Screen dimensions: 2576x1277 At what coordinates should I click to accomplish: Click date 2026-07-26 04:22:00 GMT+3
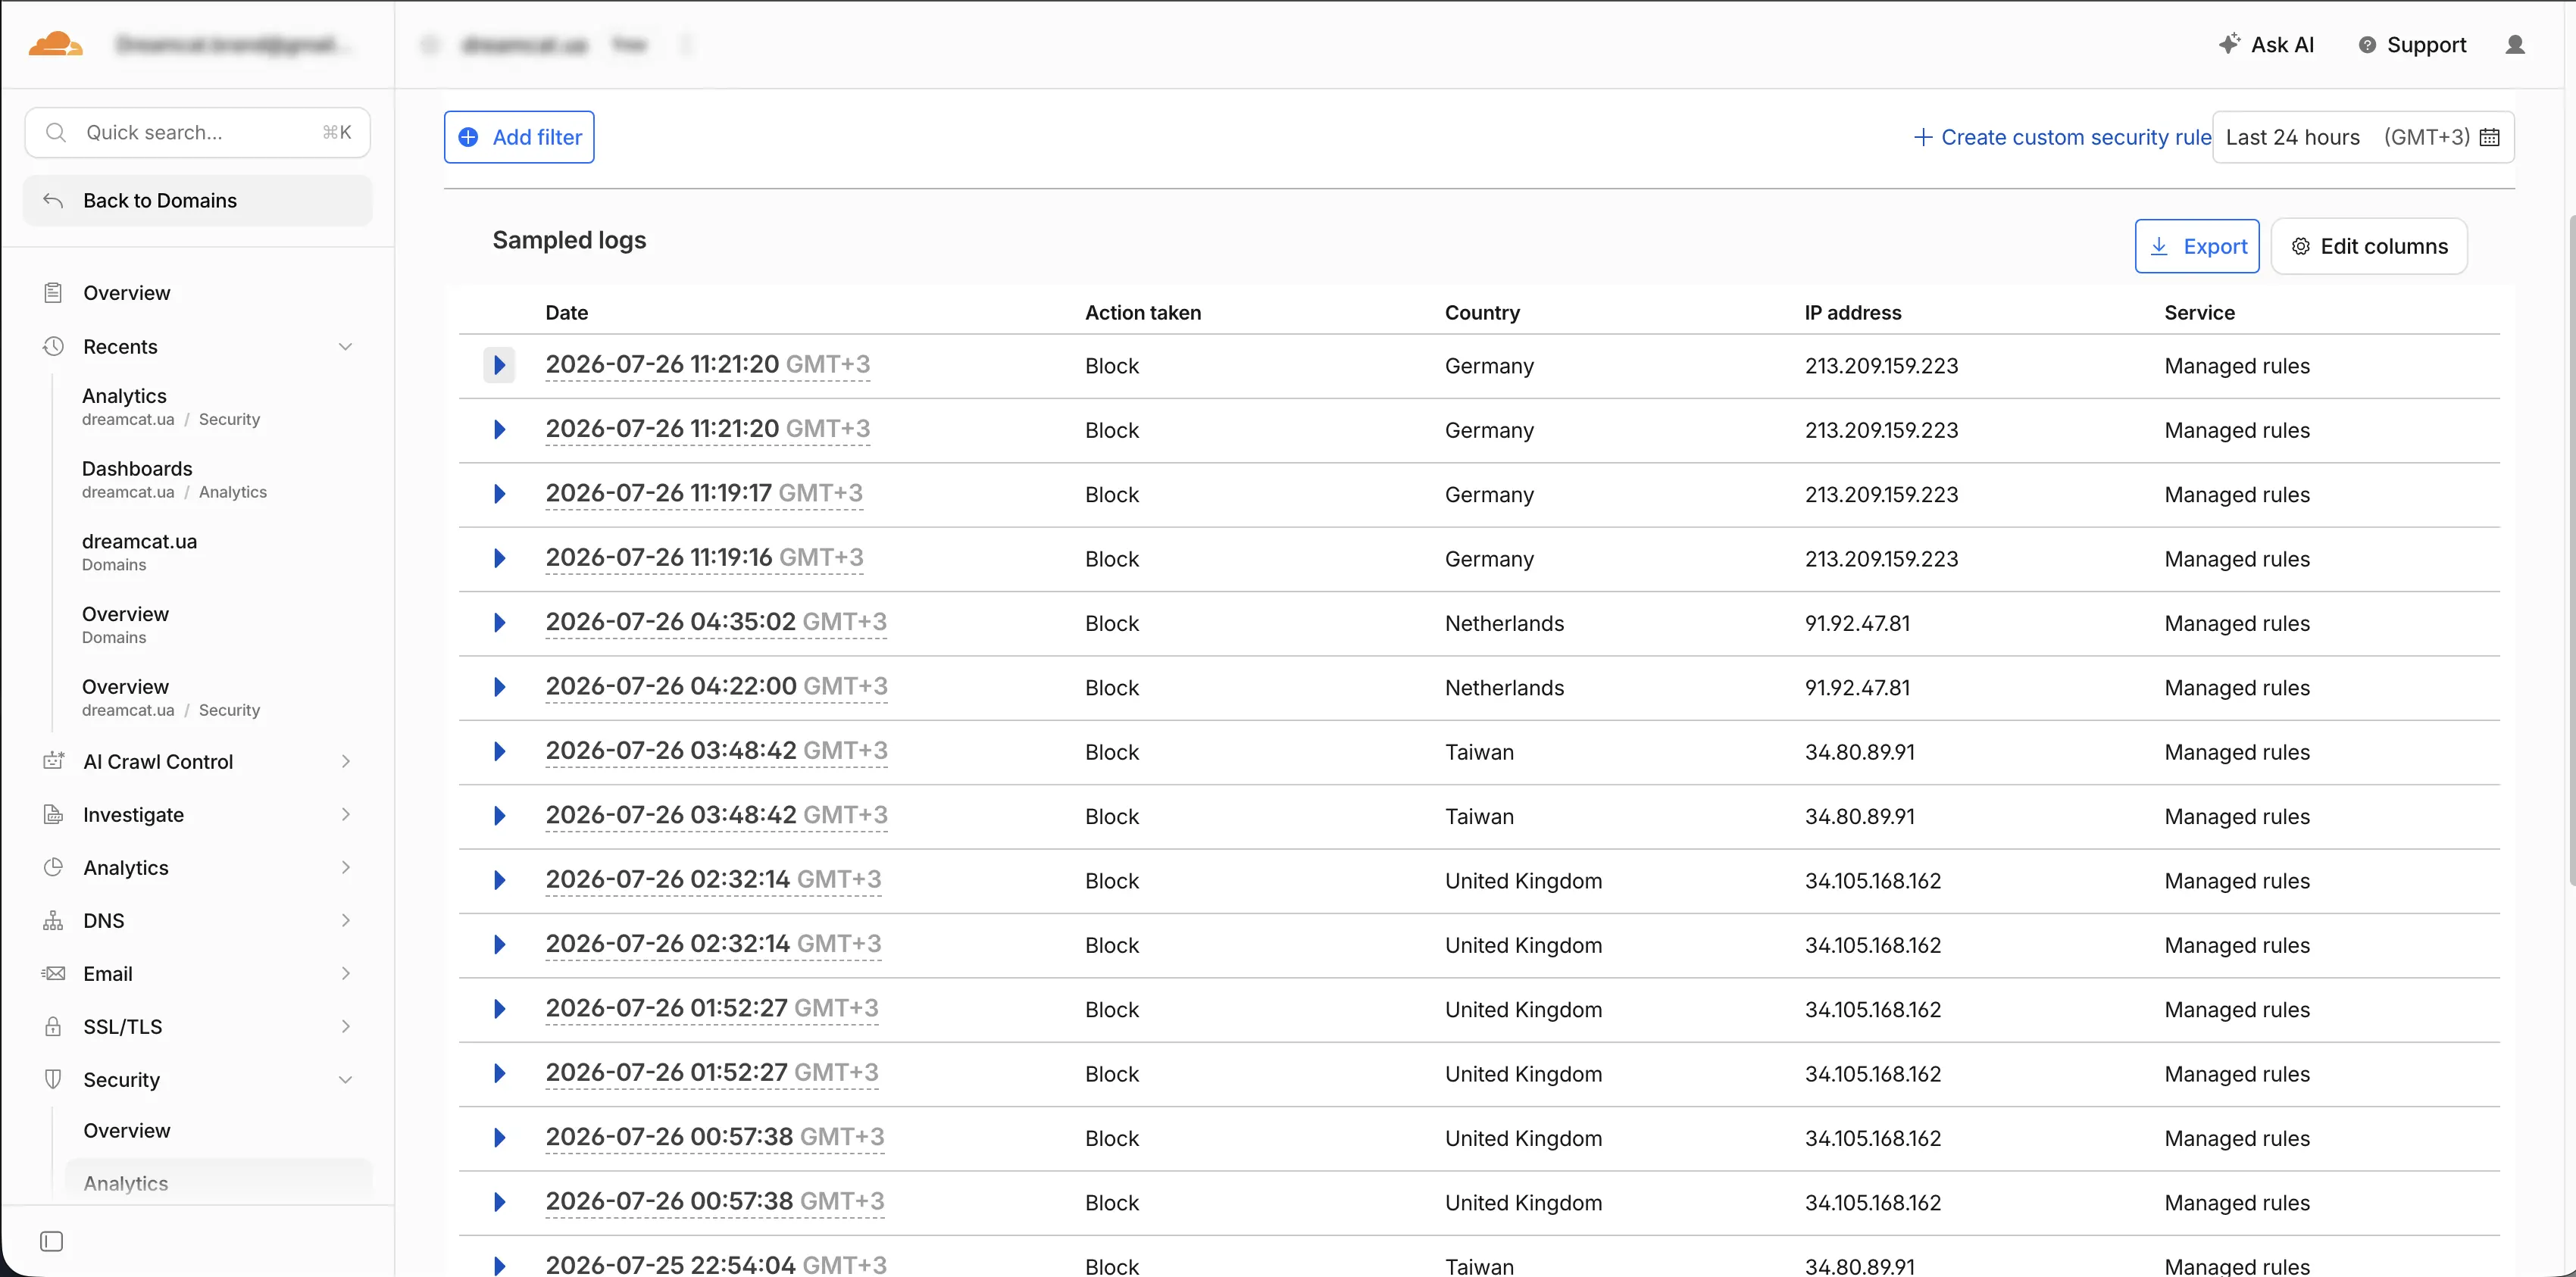pyautogui.click(x=716, y=686)
